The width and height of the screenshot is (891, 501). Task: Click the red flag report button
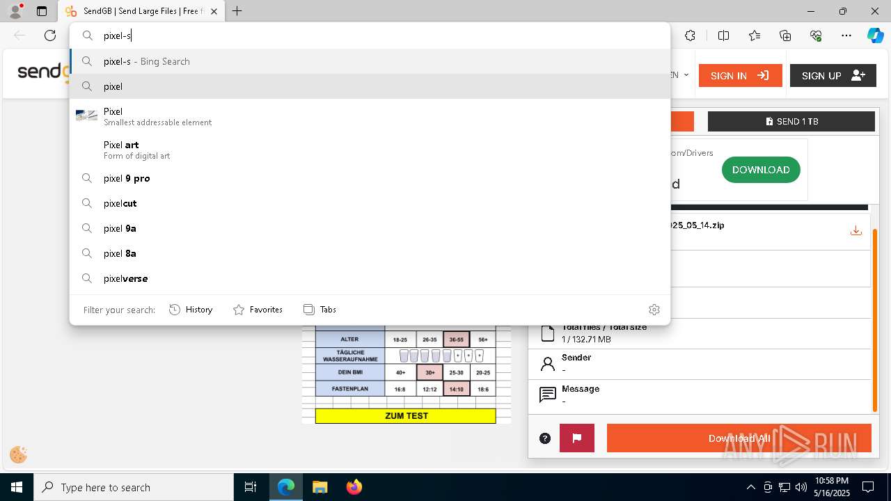(x=577, y=438)
